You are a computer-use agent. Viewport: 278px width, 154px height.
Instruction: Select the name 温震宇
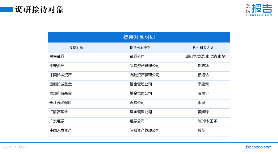point(203,93)
